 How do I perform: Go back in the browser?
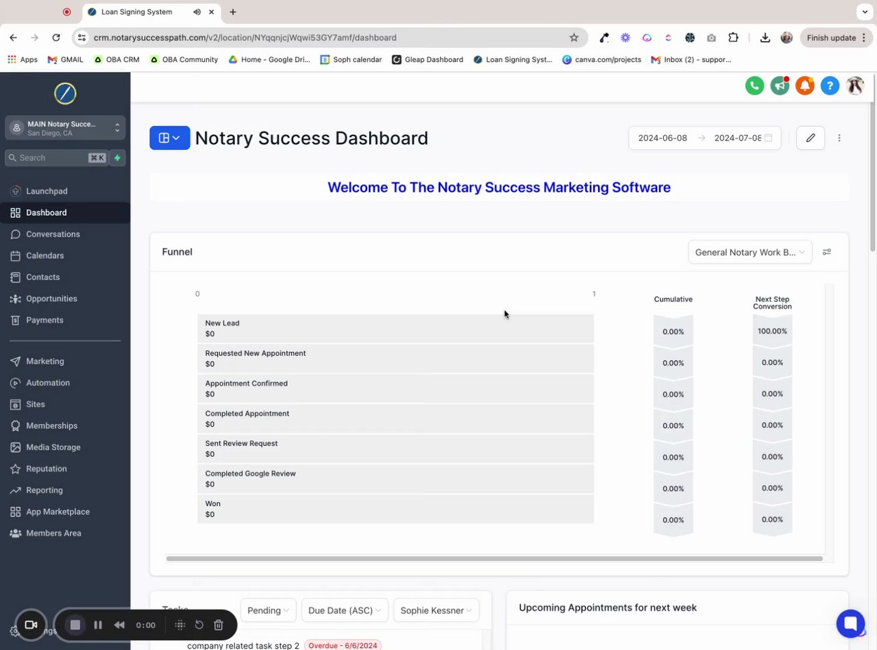tap(14, 38)
